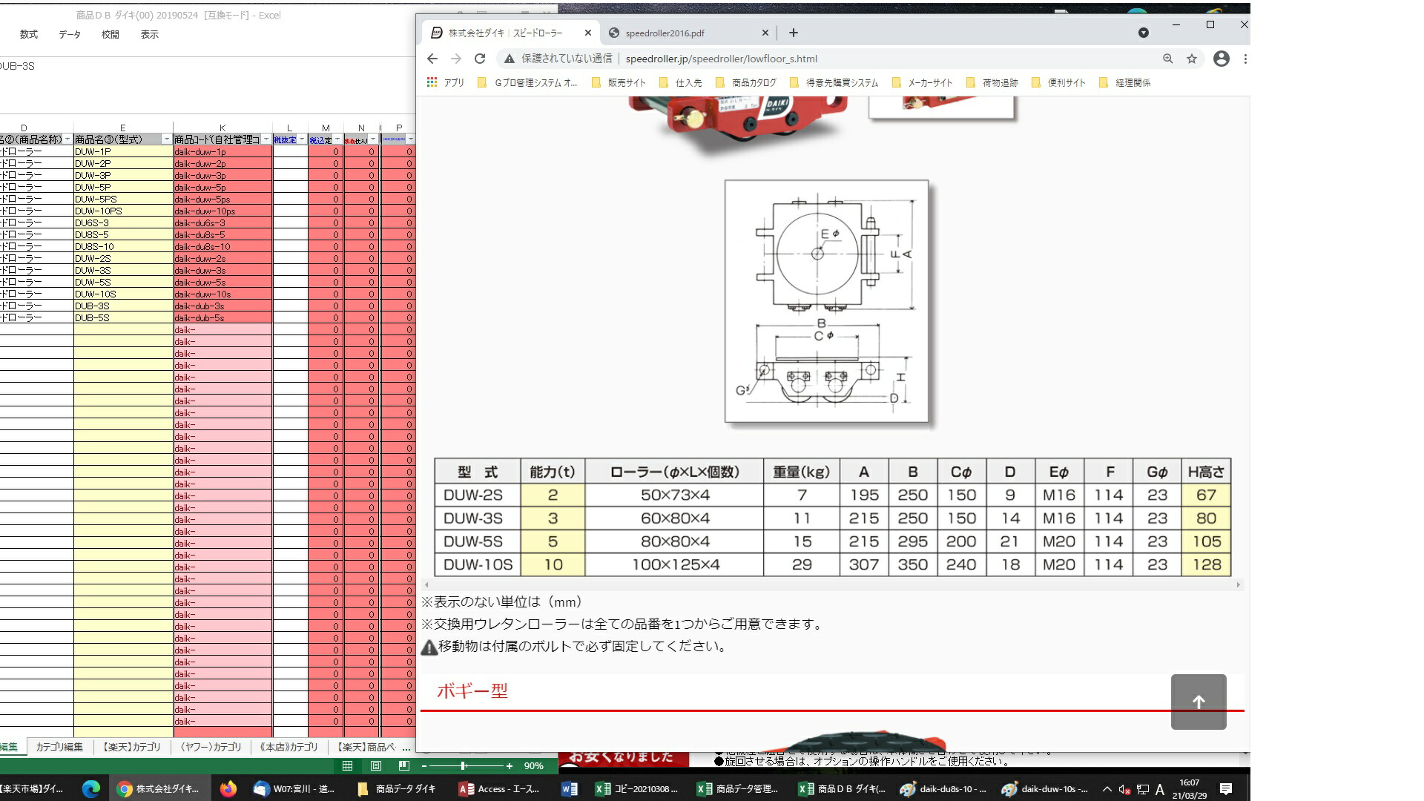Viewport: 1424px width, 801px height.
Task: Close the 株式会社ダイキ tab
Action: tap(587, 33)
